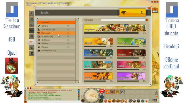Click the blue round icon right of the minimap
The width and height of the screenshot is (184, 103).
102,97
